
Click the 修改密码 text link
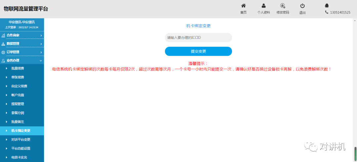pos(283,13)
